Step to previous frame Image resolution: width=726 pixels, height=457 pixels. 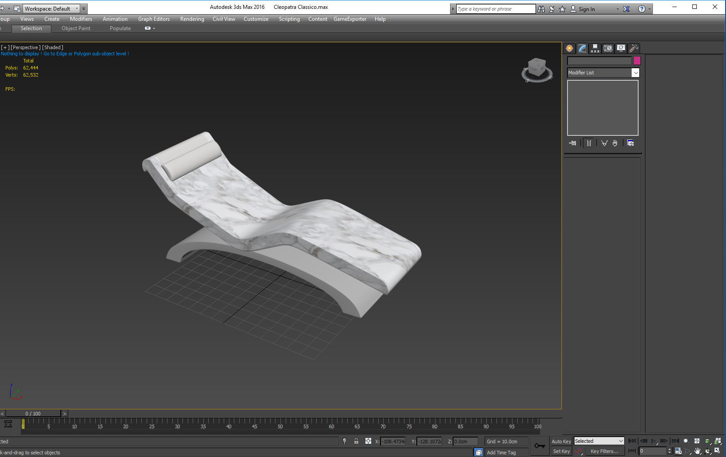[x=643, y=441]
